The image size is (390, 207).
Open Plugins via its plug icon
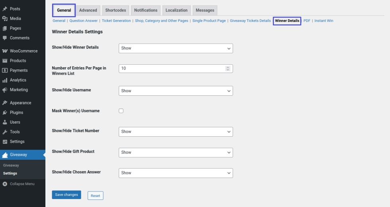5,112
